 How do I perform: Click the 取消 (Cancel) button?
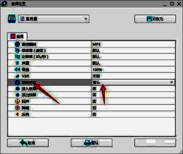(28, 143)
